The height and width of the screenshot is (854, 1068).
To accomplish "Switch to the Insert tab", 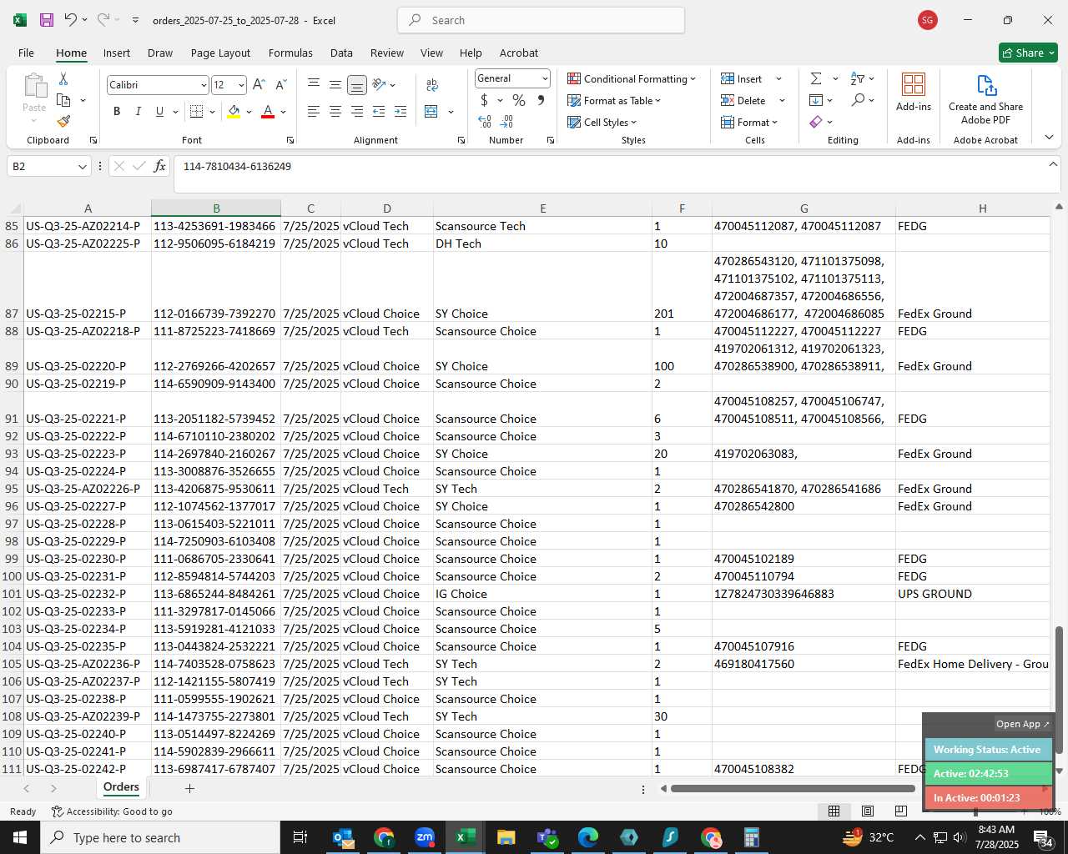I will tap(117, 53).
